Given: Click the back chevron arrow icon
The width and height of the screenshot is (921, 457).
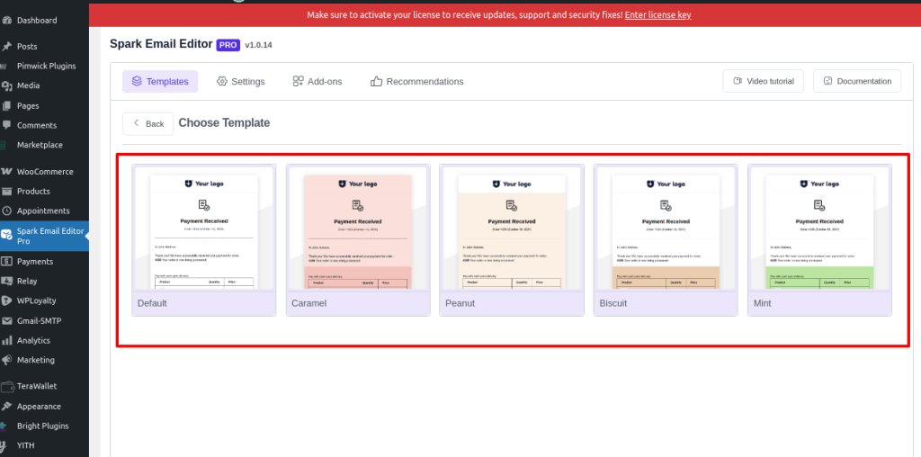Looking at the screenshot, I should pyautogui.click(x=137, y=123).
